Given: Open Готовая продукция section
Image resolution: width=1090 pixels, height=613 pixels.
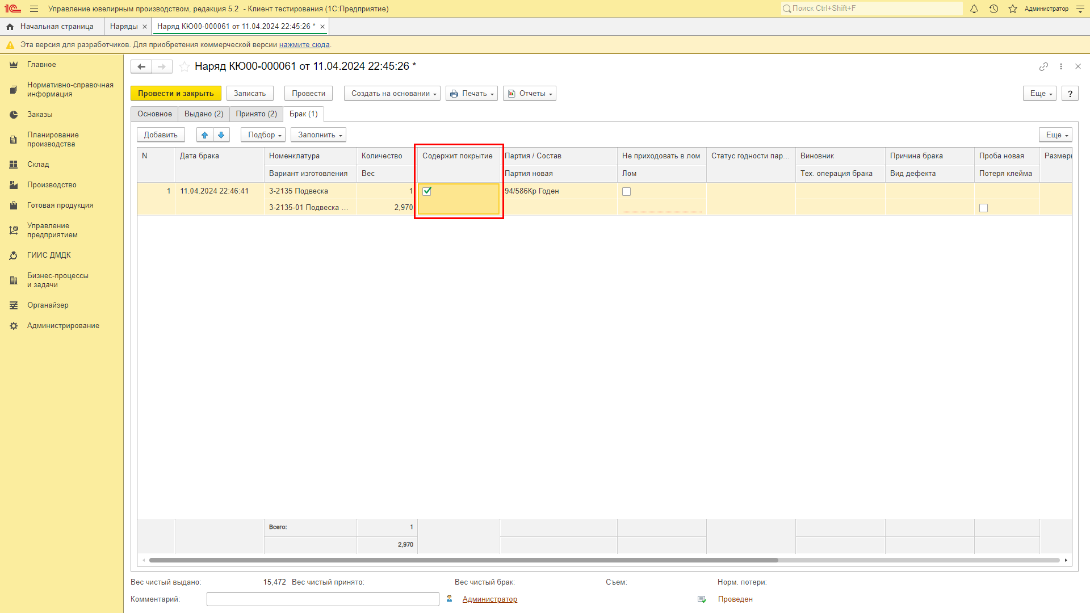Looking at the screenshot, I should (x=61, y=205).
